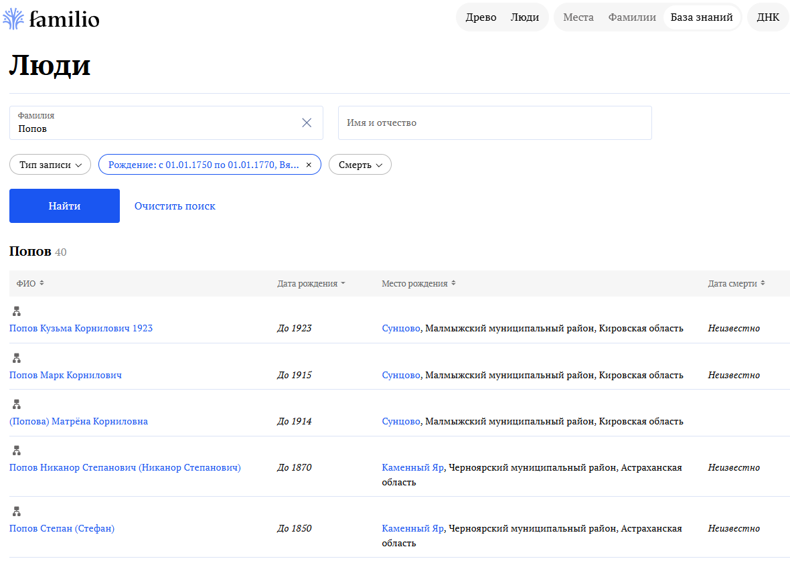Screen dimensions: 790x561
Task: Focus the Имя и отчество input field
Action: tap(494, 123)
